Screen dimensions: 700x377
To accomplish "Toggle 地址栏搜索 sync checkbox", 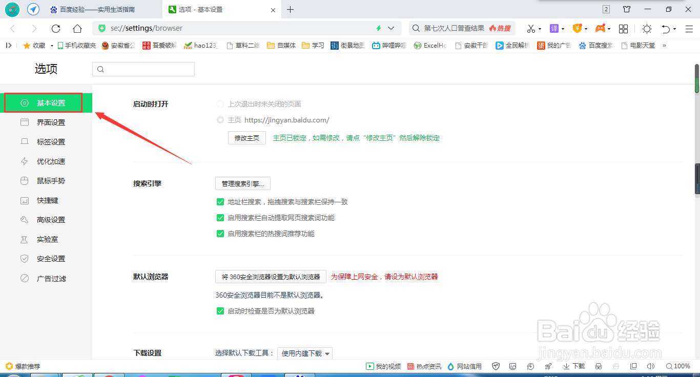I will click(x=220, y=201).
